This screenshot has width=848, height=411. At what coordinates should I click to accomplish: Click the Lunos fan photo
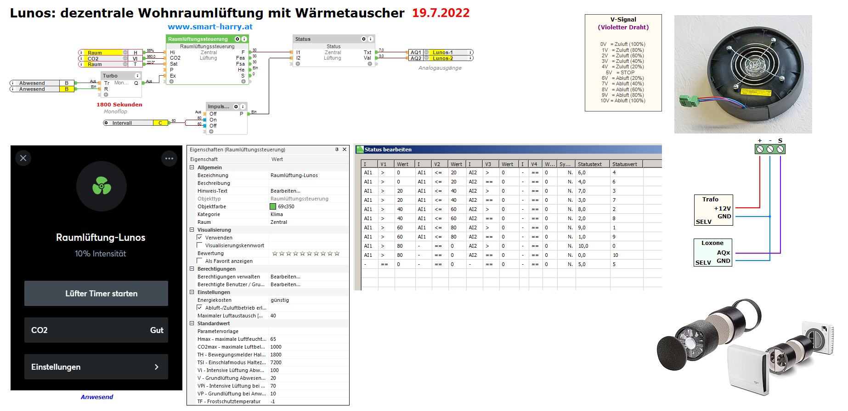[x=743, y=74]
